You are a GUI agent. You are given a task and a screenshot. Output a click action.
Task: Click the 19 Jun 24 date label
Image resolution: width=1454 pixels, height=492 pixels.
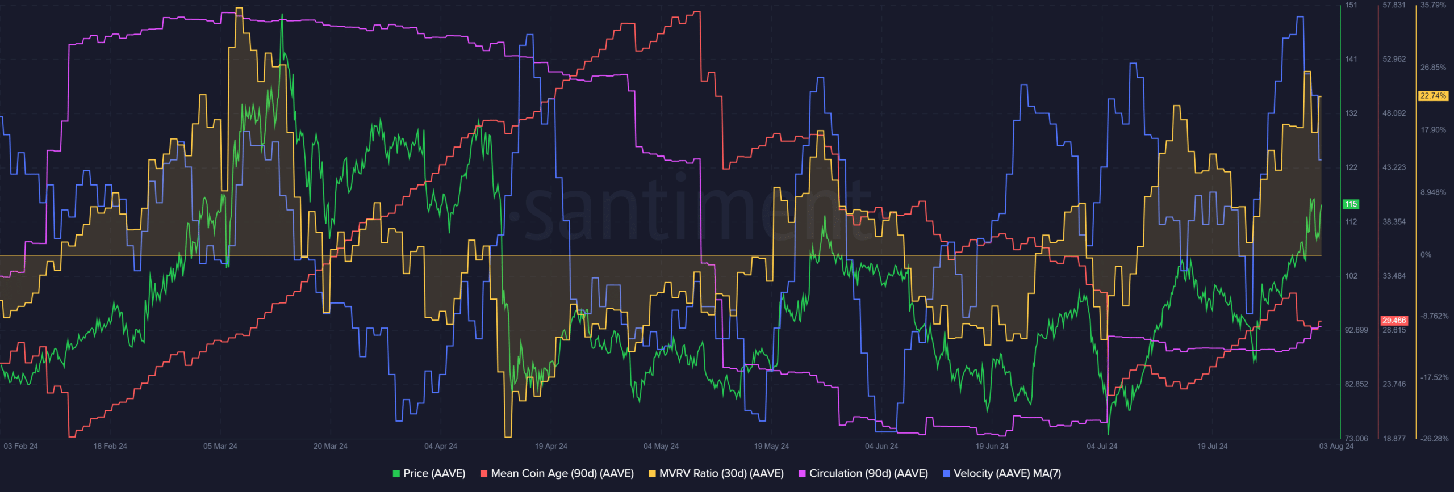(x=992, y=446)
